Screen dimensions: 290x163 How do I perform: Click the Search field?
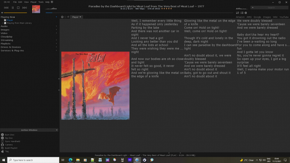point(271,8)
